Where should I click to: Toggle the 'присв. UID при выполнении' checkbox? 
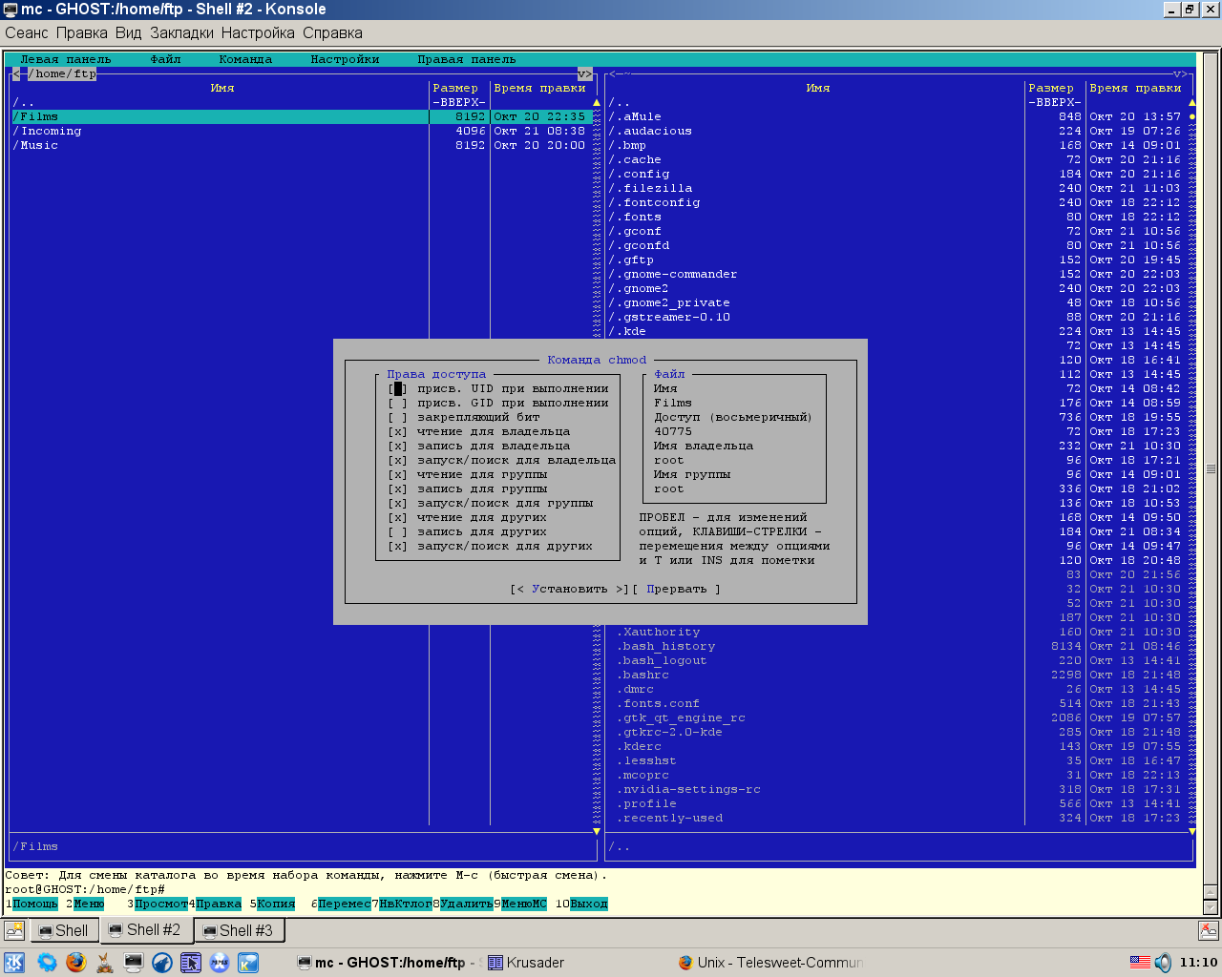coord(398,389)
